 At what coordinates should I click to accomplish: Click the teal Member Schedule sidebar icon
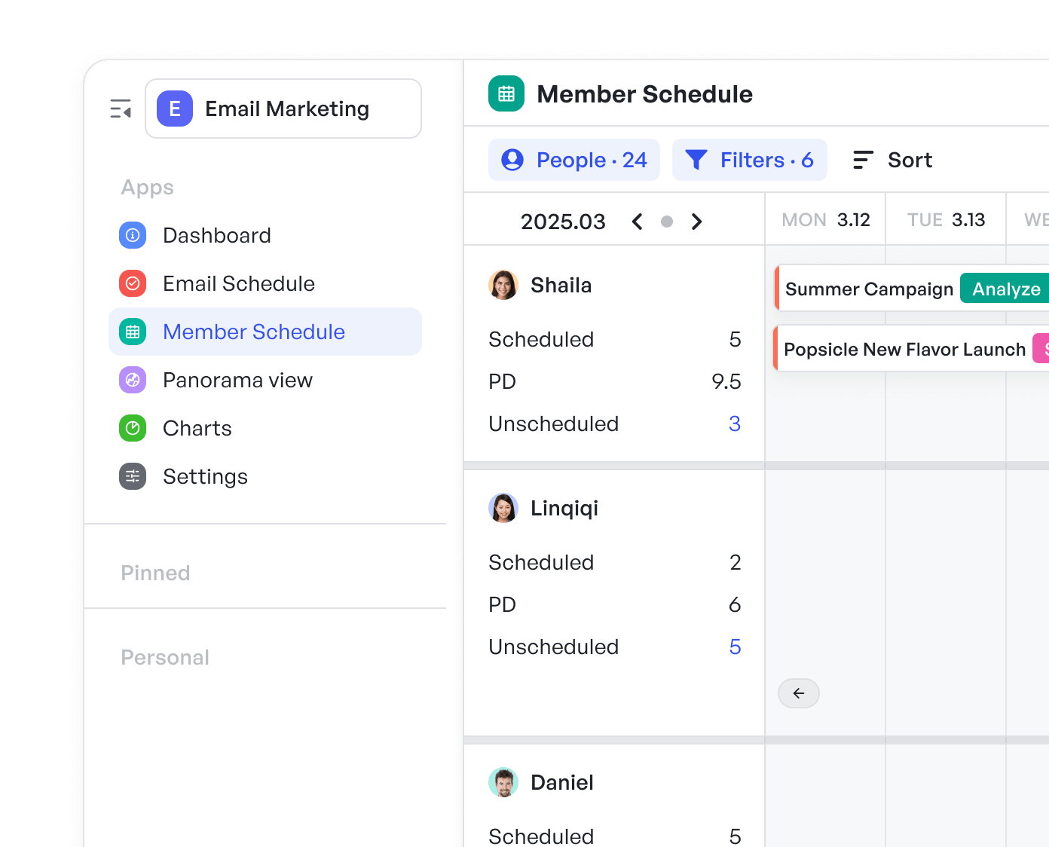[133, 332]
